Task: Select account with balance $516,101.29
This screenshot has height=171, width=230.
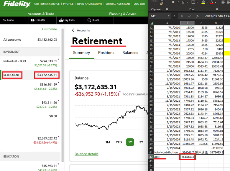Action: pyautogui.click(x=30, y=86)
